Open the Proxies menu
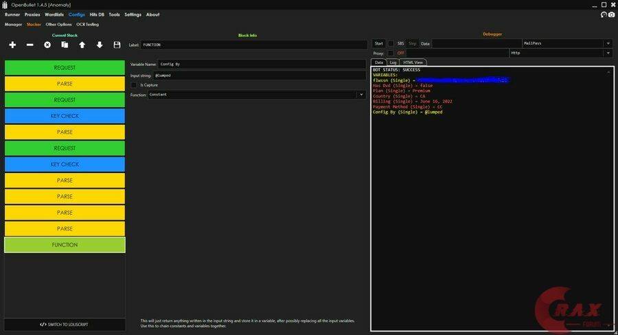The width and height of the screenshot is (618, 335). (32, 14)
